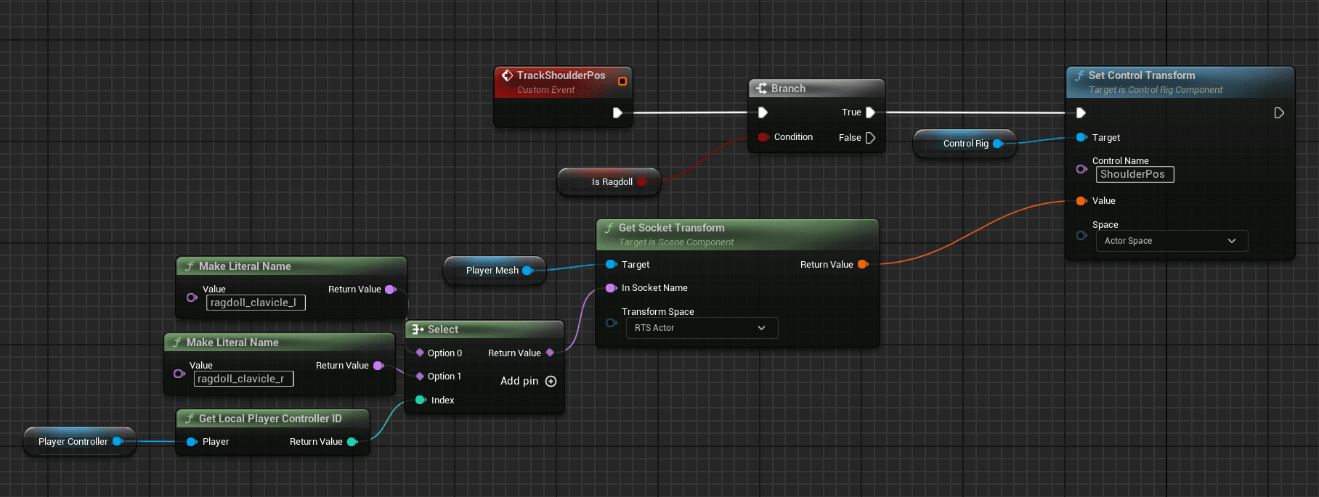Click ragdoll_clavicle_l node Value input pin
The height and width of the screenshot is (497, 1319).
(192, 297)
